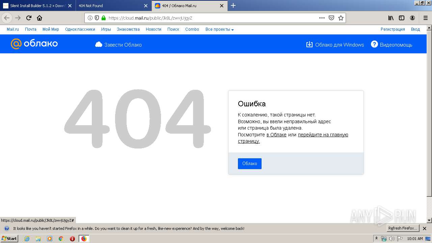
Task: Click the Internet Explorer taskbar icon
Action: (x=27, y=239)
